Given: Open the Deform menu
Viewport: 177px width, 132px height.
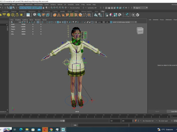Looking at the screenshot, I should coord(60,4).
